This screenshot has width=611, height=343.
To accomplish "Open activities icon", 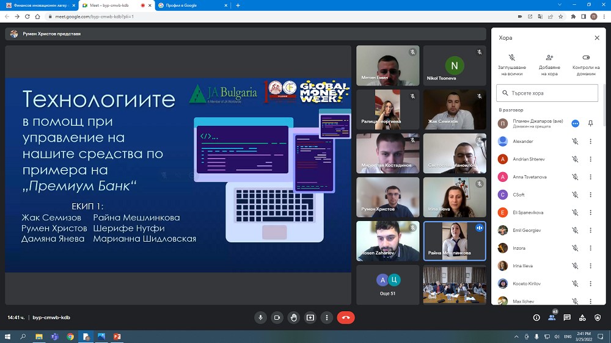I will point(582,318).
